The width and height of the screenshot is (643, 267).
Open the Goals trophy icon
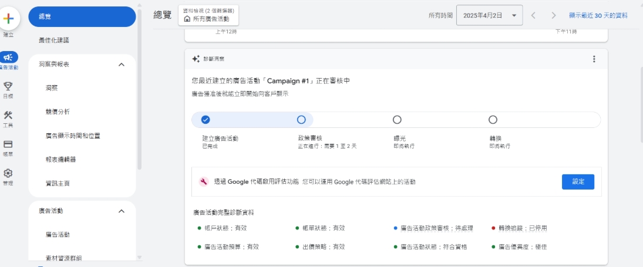[x=8, y=86]
